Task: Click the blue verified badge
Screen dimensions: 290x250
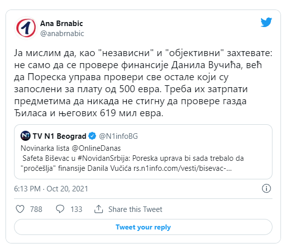Action: pyautogui.click(x=92, y=136)
